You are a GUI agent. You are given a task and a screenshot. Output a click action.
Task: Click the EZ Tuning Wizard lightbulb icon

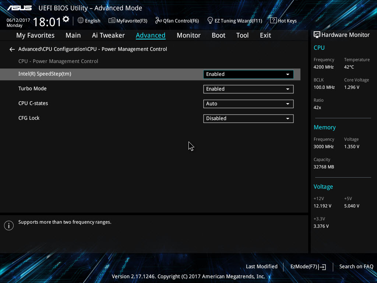(210, 21)
